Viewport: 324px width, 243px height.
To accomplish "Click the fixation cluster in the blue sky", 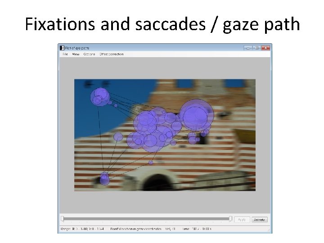I will pyautogui.click(x=100, y=97).
